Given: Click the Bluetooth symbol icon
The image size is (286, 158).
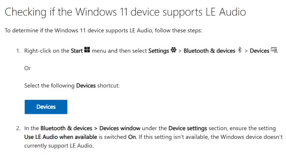Looking at the screenshot, I should [240, 50].
